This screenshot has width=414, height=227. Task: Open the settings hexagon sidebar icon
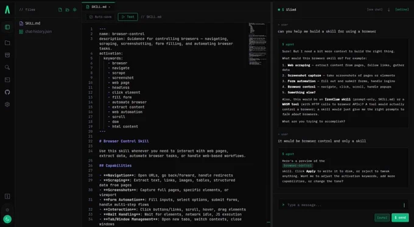coord(7,105)
